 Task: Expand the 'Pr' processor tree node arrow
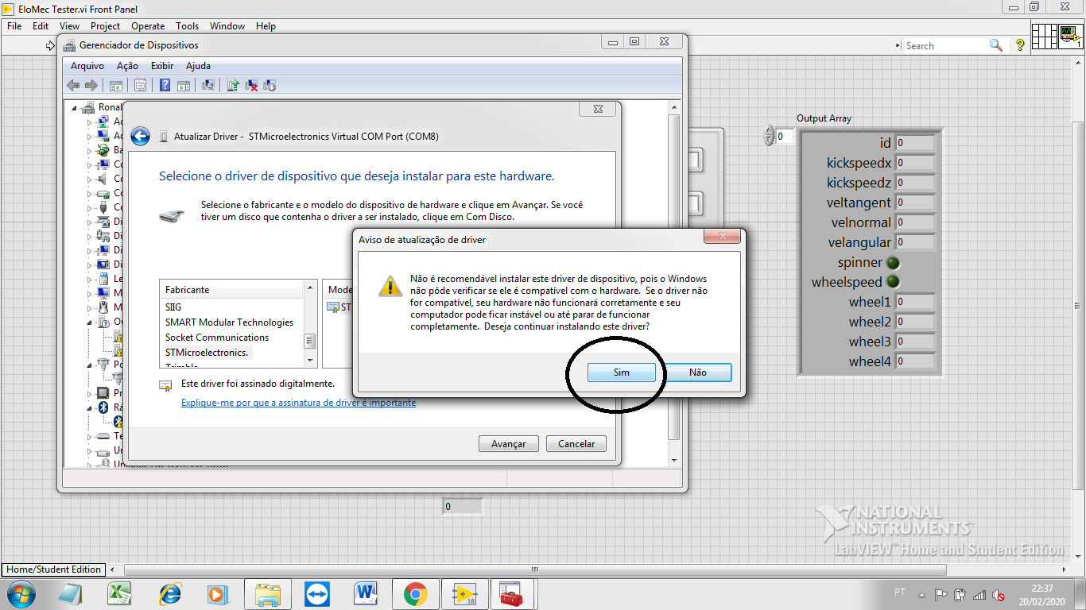click(90, 393)
